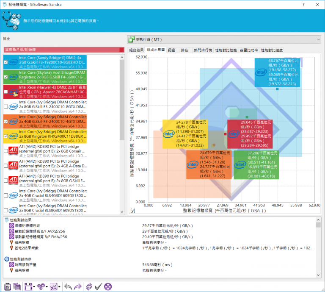
Task: Click the Intel logo on Sandy Bridge-E row
Action: [x=13, y=62]
